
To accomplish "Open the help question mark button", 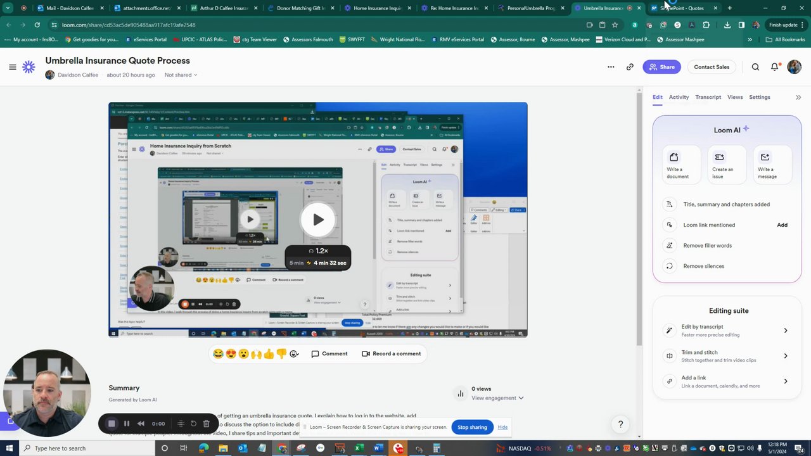I will 620,424.
